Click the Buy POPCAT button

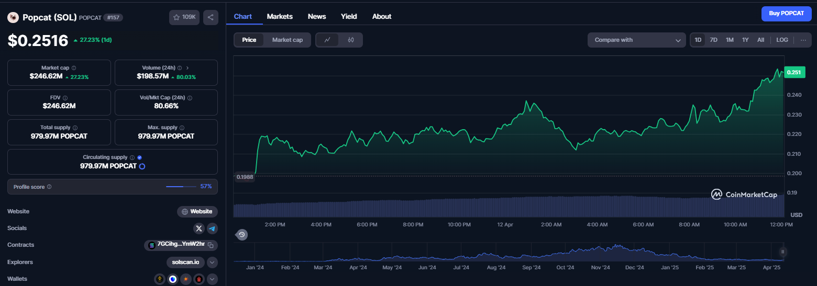point(786,14)
